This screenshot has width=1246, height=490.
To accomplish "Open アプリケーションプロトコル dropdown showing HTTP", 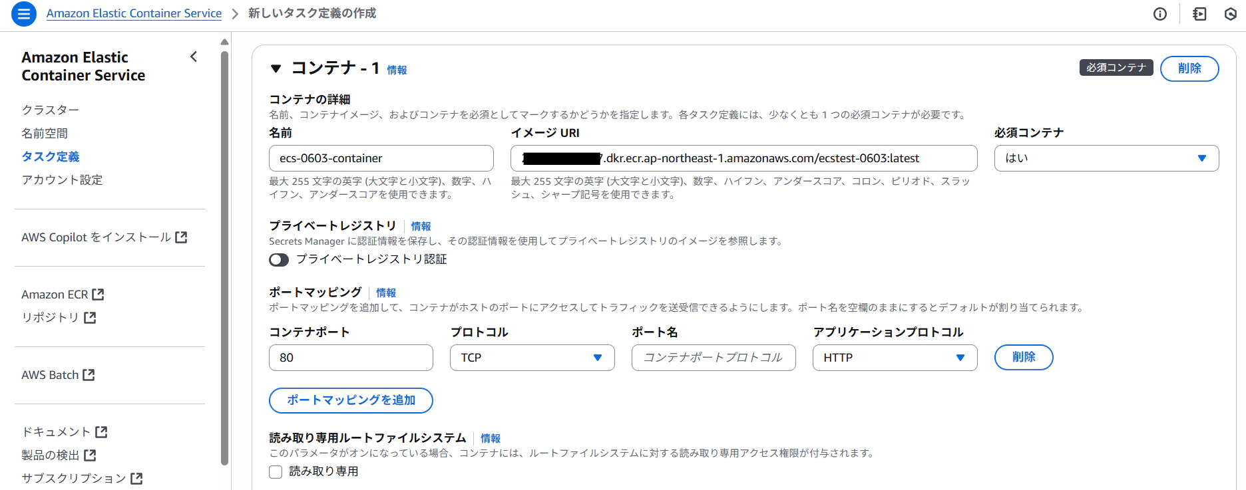I will [895, 358].
